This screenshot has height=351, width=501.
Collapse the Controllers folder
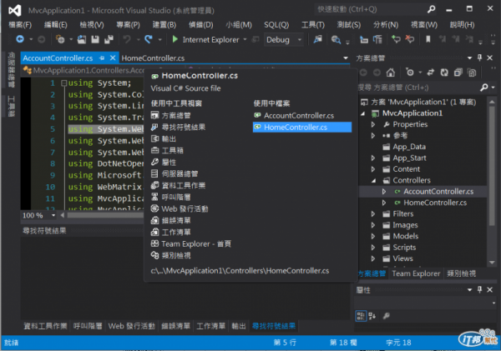tap(373, 181)
